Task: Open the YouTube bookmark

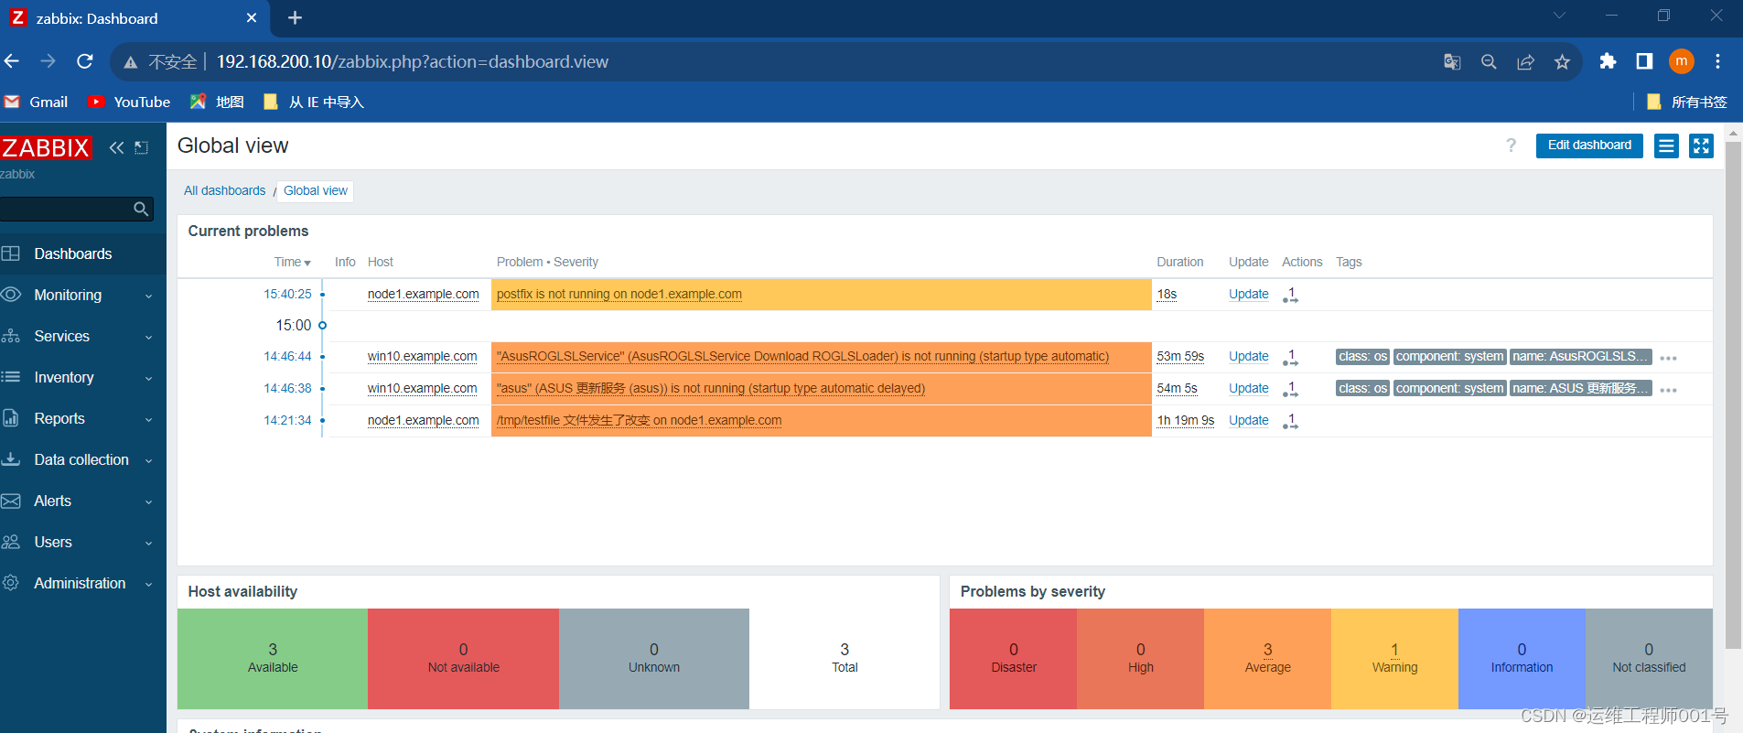Action: (x=129, y=102)
